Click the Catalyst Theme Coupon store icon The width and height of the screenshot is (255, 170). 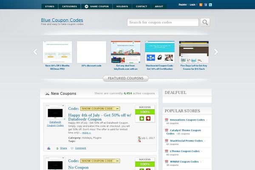167,130
